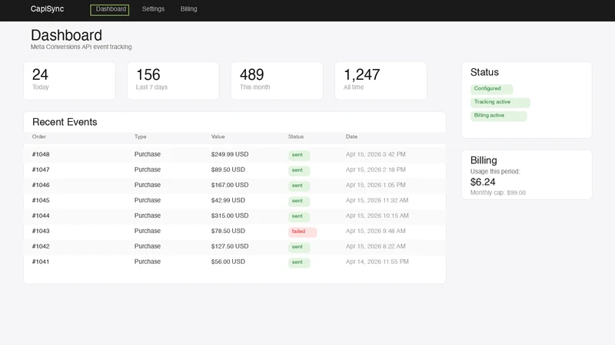This screenshot has width=615, height=345.
Task: Click the $56.00 USD value
Action: (228, 261)
